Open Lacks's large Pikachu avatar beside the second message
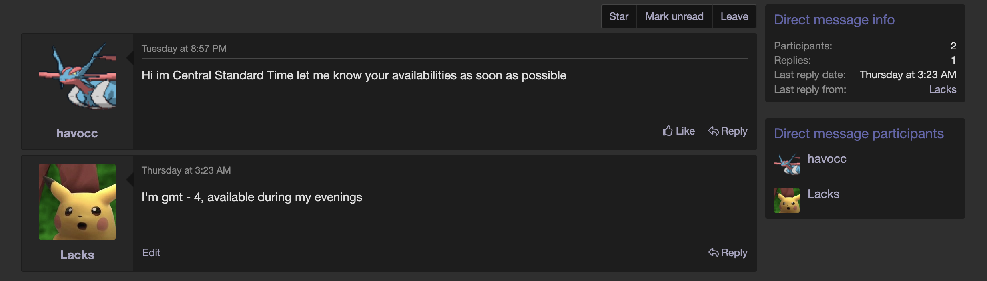 click(x=77, y=202)
